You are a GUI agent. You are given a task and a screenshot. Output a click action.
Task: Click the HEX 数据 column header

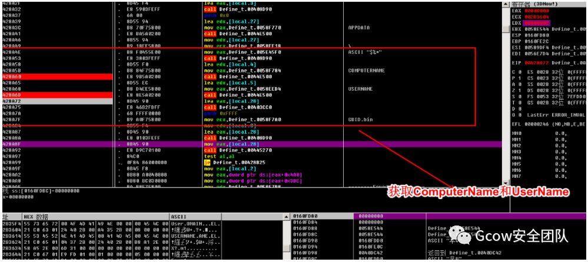tap(95, 217)
